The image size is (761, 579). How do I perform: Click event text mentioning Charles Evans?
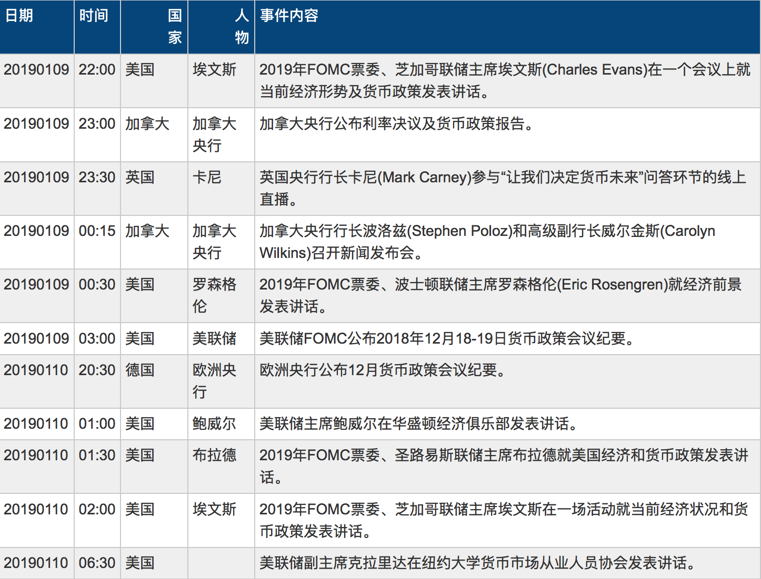click(x=505, y=80)
